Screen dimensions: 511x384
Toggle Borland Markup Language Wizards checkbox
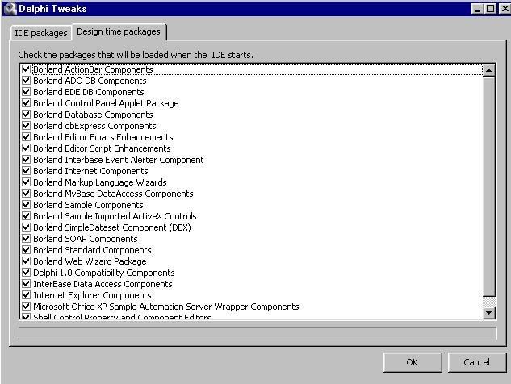coord(27,182)
